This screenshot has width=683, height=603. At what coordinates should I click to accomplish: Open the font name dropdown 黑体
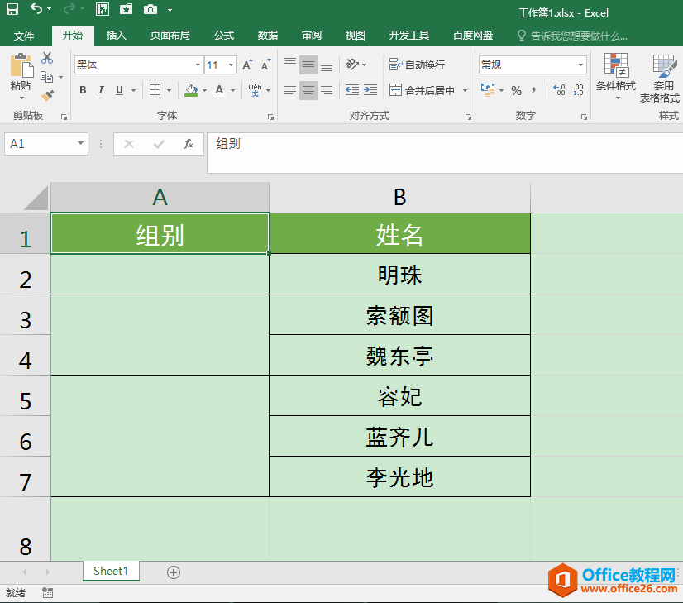pos(198,65)
